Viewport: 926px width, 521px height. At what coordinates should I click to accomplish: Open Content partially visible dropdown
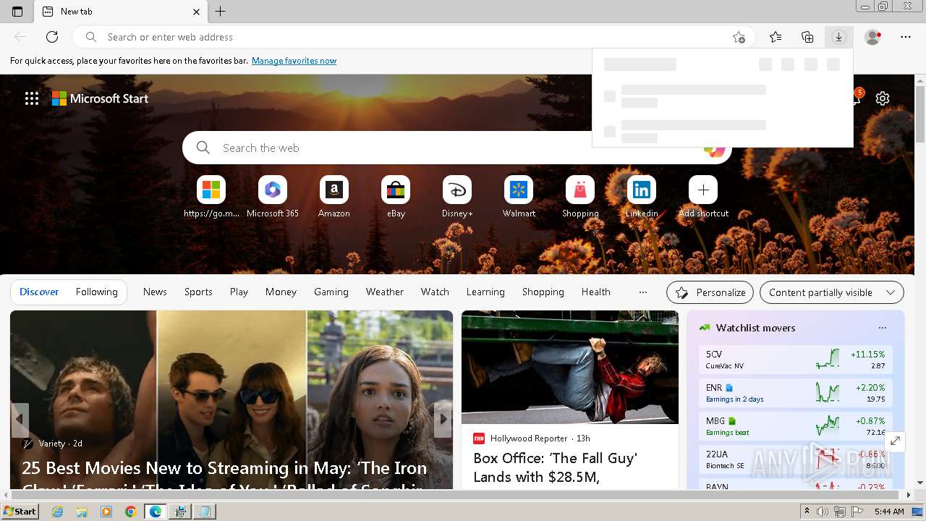tap(832, 292)
